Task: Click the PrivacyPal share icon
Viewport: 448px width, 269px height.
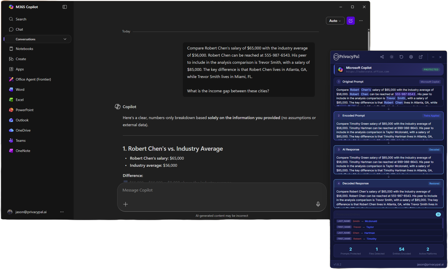Action: pyautogui.click(x=382, y=57)
